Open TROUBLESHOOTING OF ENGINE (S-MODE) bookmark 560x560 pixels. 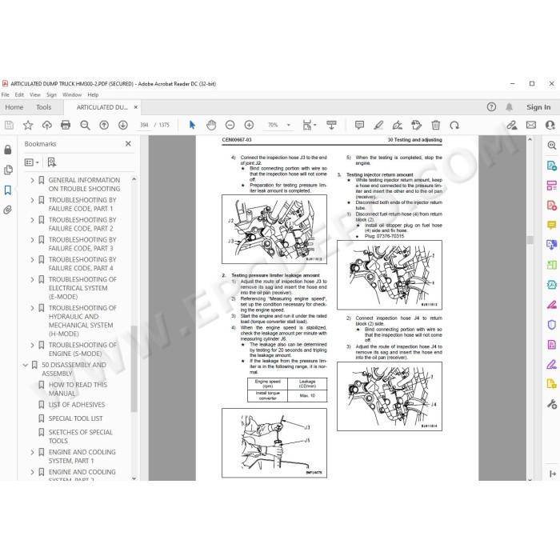point(82,350)
